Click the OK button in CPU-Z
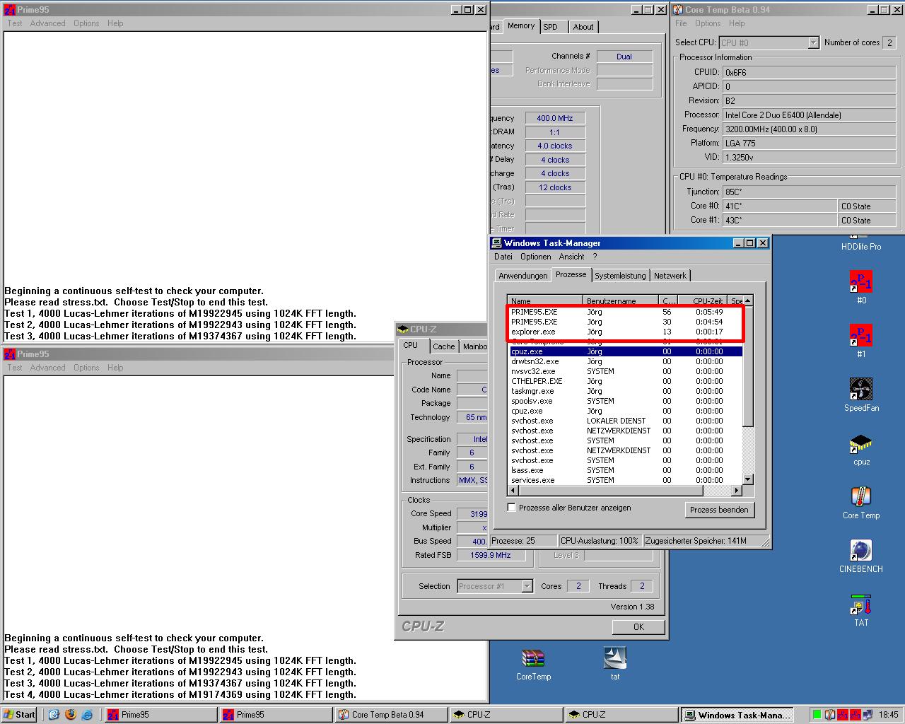The width and height of the screenshot is (905, 724). (638, 626)
